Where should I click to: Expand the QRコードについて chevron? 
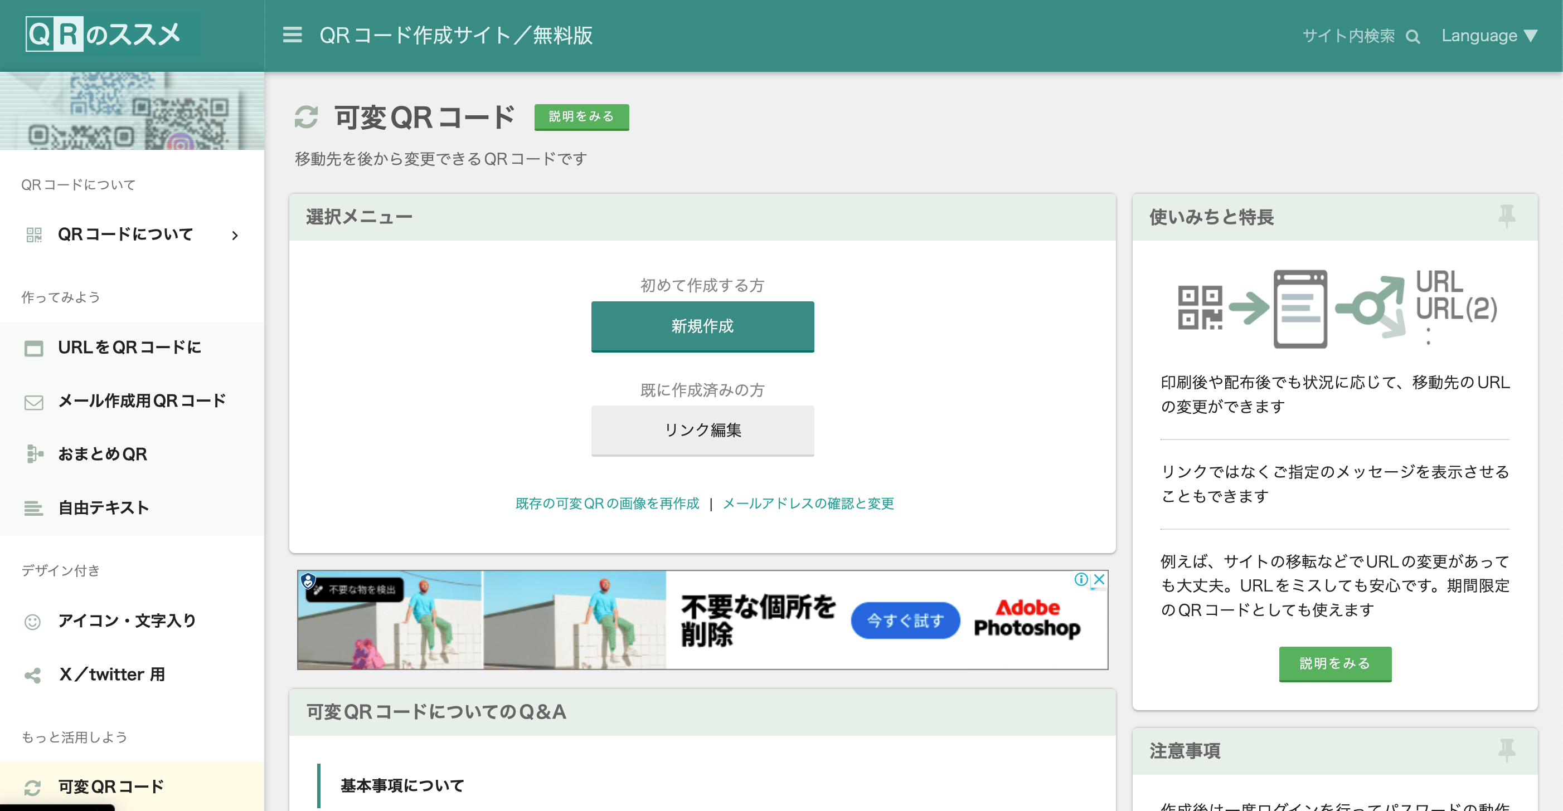click(235, 235)
